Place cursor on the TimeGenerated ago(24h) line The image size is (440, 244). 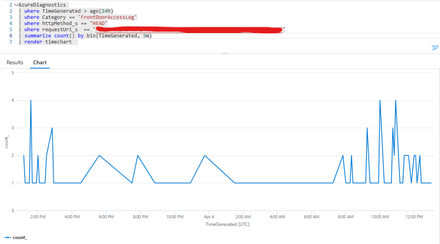(x=68, y=11)
